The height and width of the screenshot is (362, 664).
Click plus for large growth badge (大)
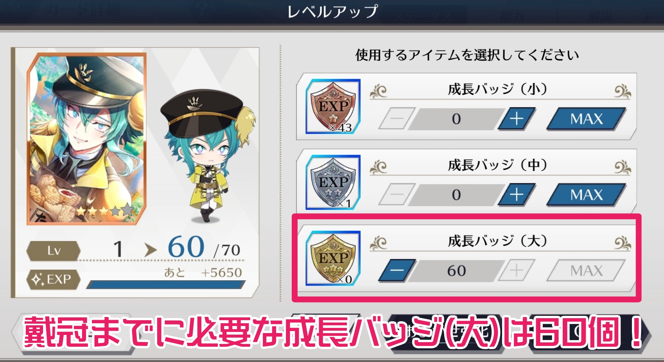(516, 270)
